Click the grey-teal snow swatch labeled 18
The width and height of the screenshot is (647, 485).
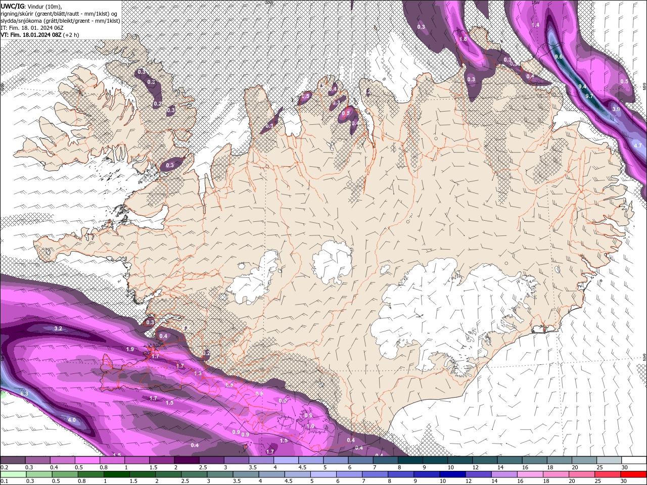tap(560, 460)
